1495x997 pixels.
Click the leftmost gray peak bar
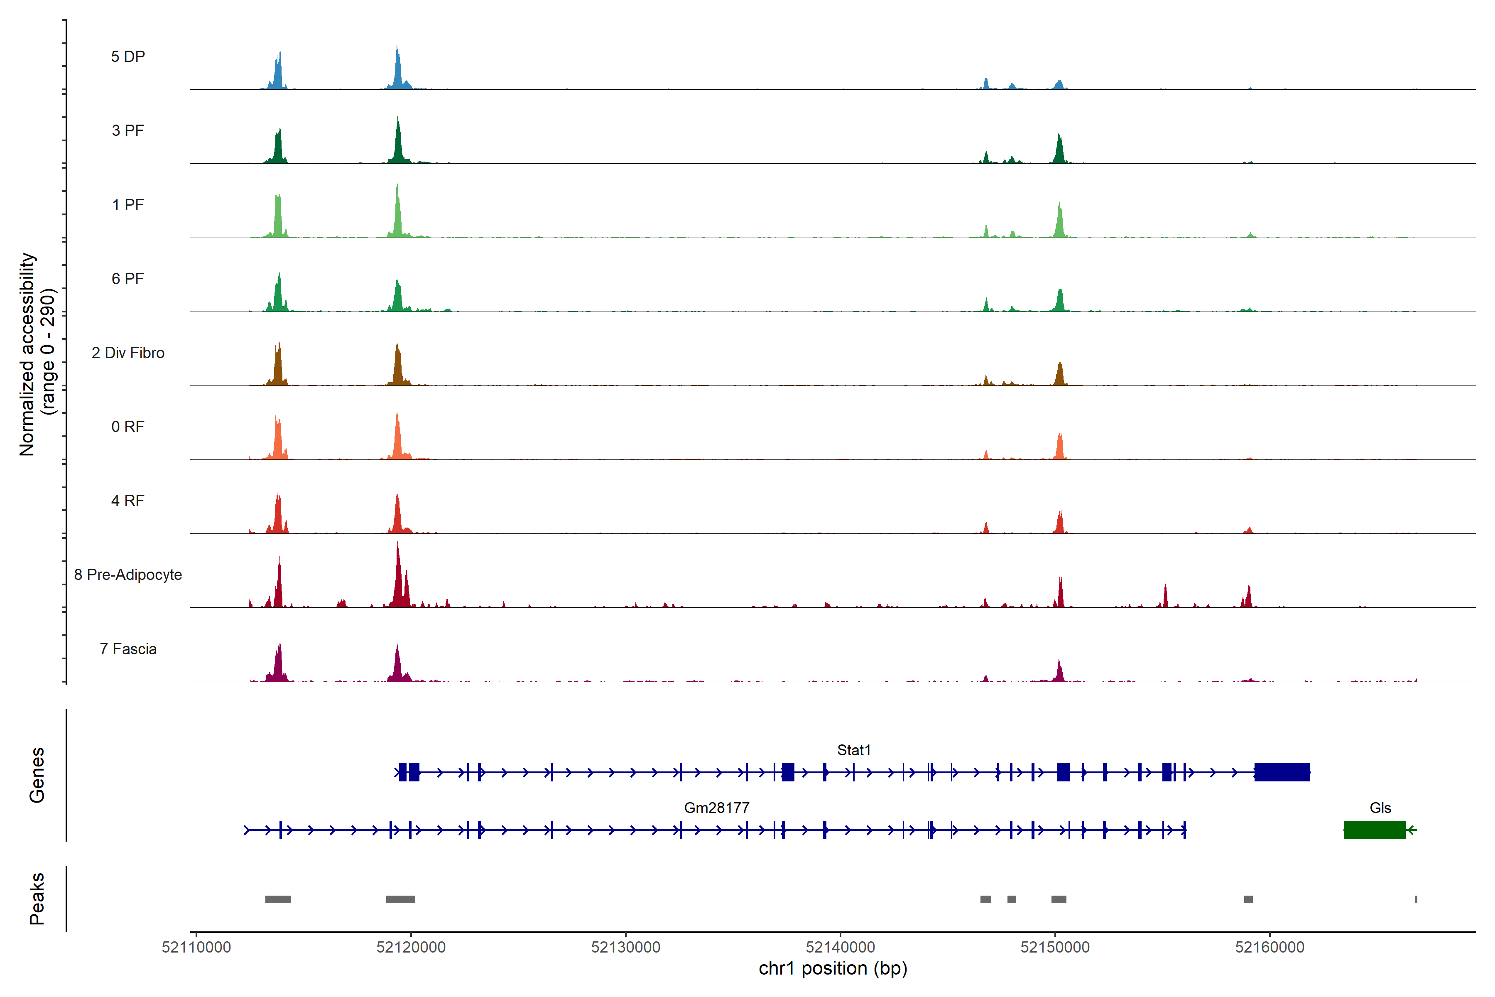coord(278,899)
